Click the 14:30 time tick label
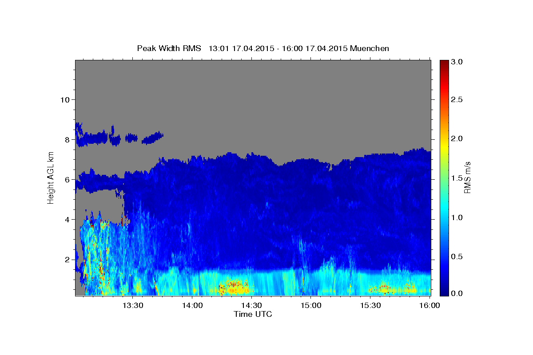This screenshot has height=355, width=533. point(252,305)
